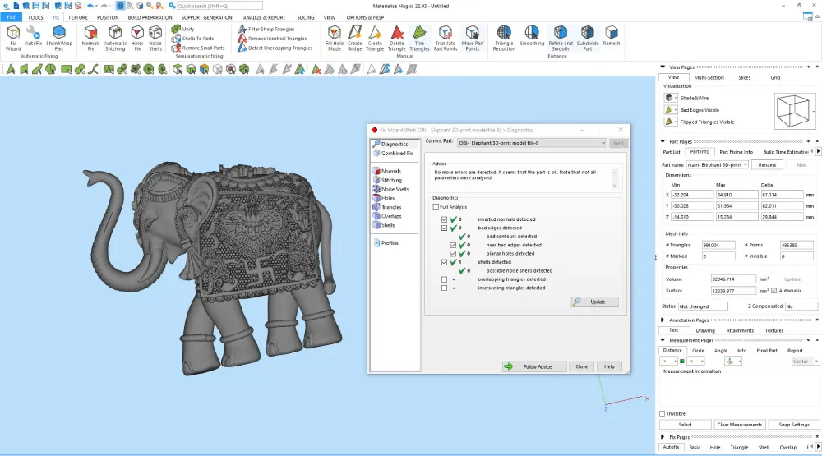Toggle the Invisible checkbox in Measurement panel
The height and width of the screenshot is (456, 822).
point(663,413)
